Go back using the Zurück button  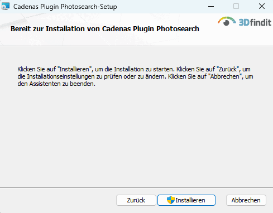click(136, 200)
